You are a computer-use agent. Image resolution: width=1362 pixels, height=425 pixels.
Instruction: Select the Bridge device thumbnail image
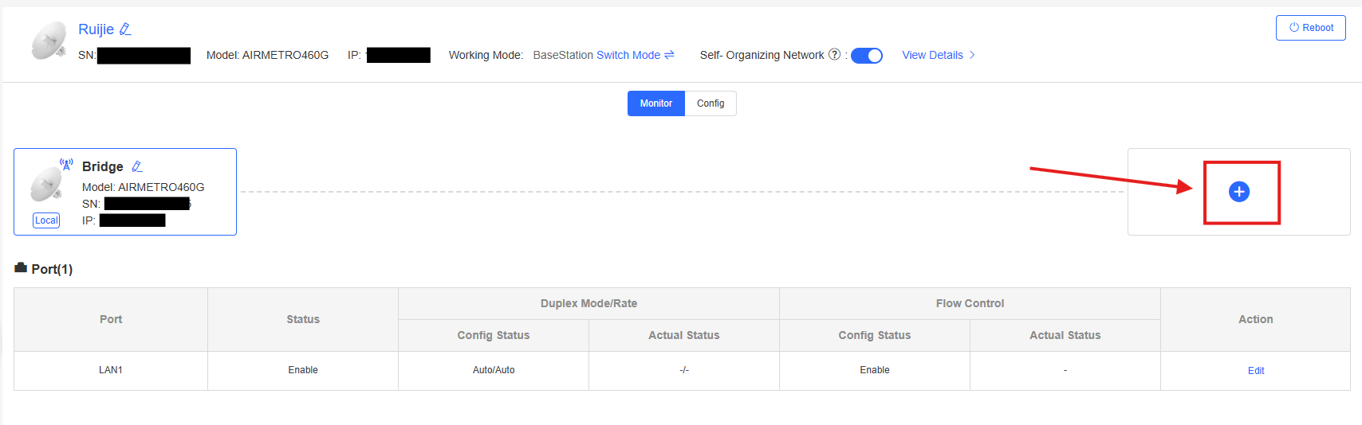click(x=46, y=186)
